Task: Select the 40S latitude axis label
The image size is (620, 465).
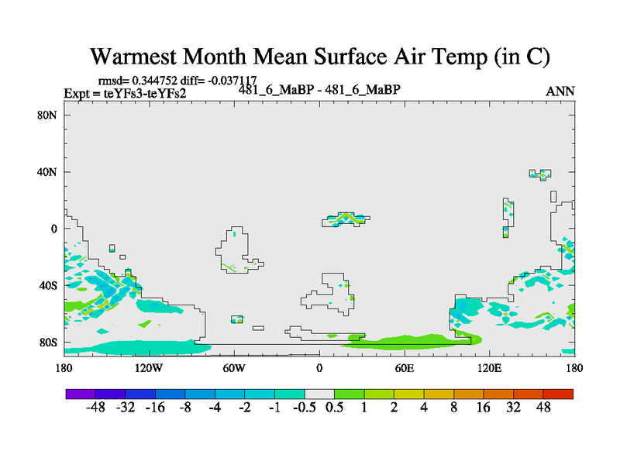Action: tap(50, 285)
